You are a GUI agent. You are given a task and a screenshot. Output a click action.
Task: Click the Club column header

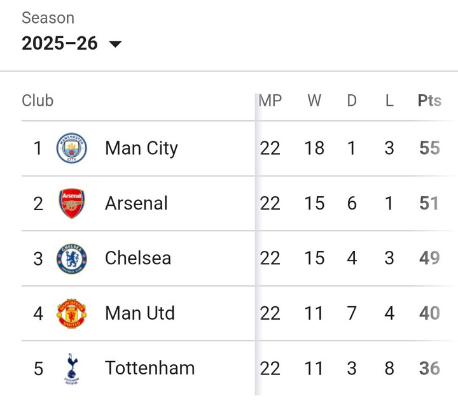point(38,101)
